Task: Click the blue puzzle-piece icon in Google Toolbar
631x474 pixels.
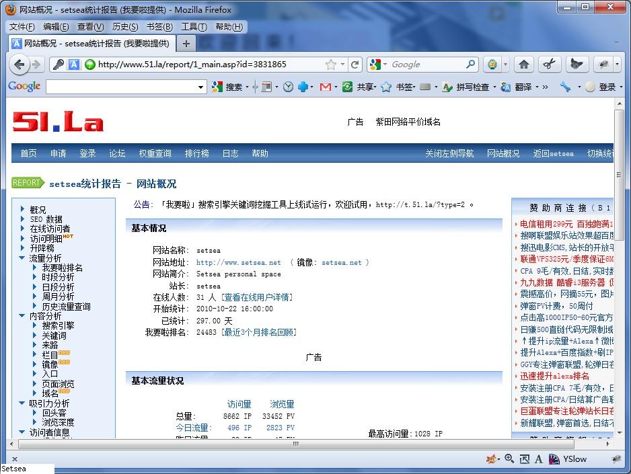Action: (x=303, y=87)
